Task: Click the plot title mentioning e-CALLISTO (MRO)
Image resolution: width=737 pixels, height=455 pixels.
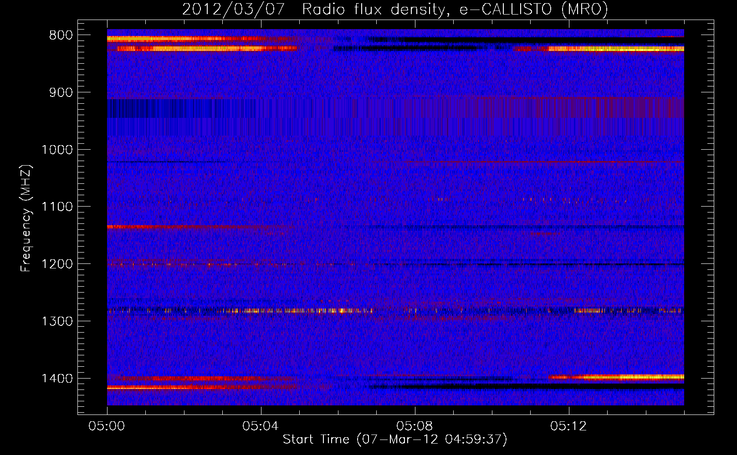Action: click(x=395, y=10)
